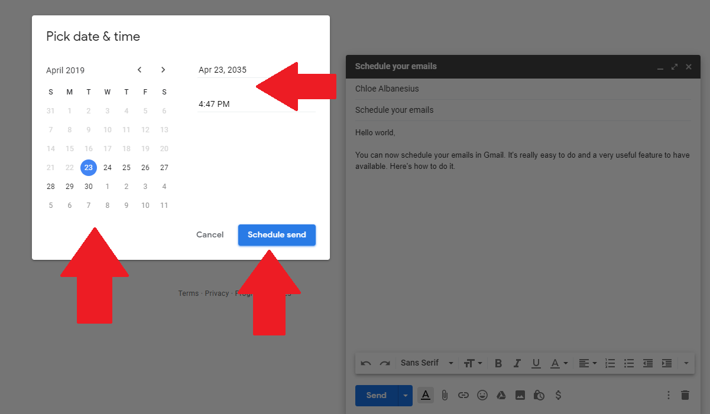Click the blue Send button
Viewport: 710px width, 414px height.
(377, 396)
